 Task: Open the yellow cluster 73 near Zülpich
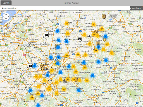[38, 93]
